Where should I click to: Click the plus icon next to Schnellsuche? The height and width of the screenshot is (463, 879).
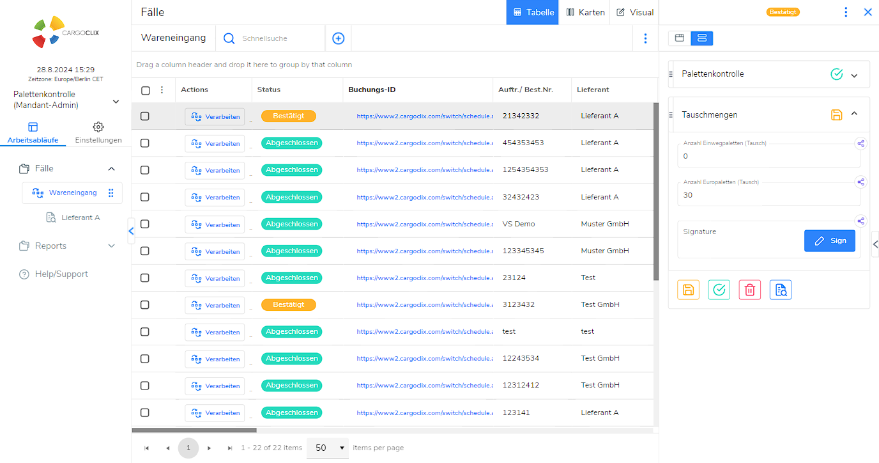(339, 38)
